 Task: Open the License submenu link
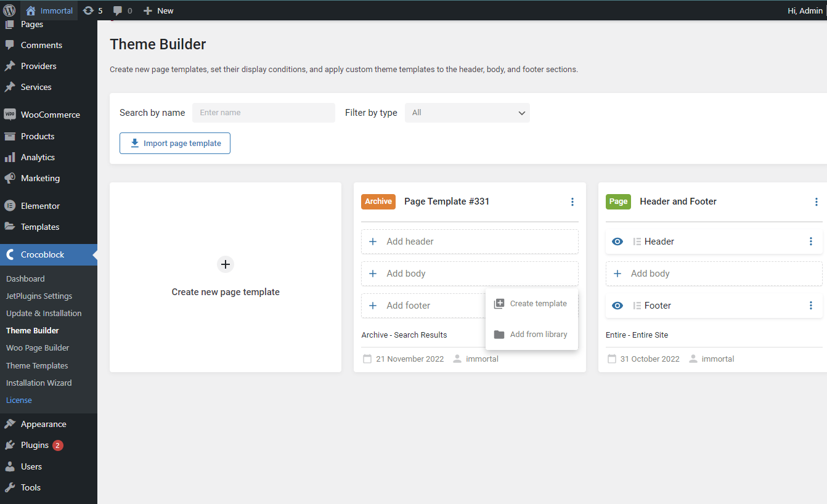19,400
